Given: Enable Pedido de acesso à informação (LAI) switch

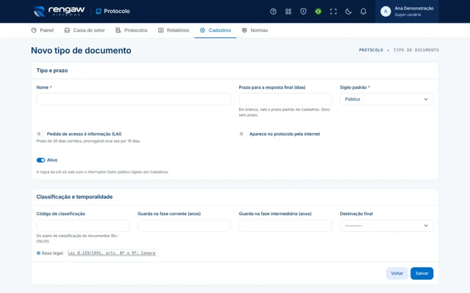Looking at the screenshot, I should 40,134.
